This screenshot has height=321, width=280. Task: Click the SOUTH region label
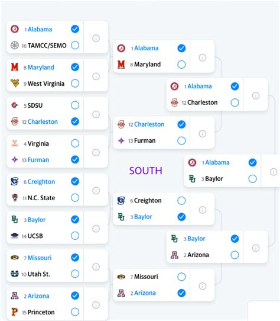pos(146,171)
